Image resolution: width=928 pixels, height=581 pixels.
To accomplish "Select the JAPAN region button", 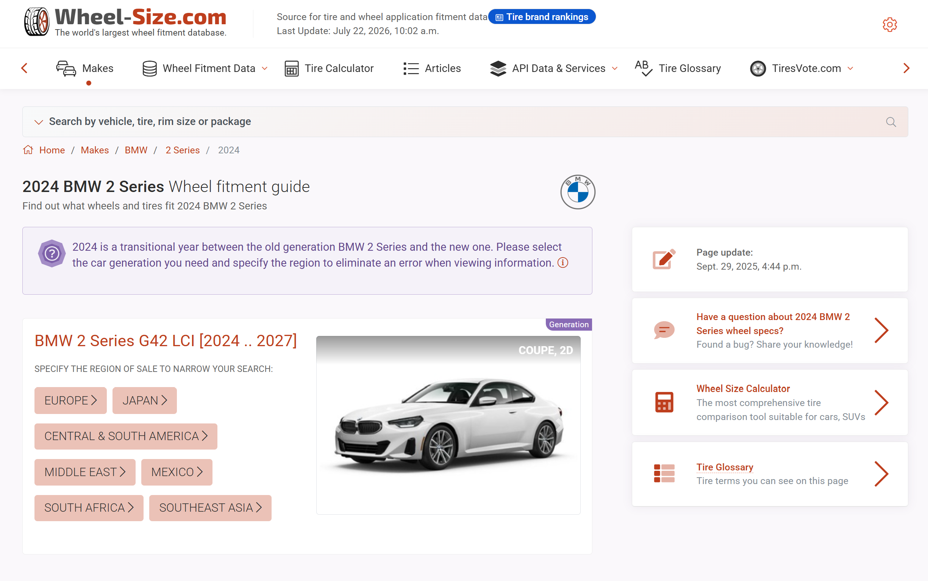I will (144, 400).
